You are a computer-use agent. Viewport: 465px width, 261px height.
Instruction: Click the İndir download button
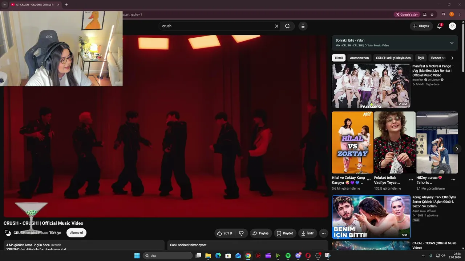pyautogui.click(x=307, y=233)
